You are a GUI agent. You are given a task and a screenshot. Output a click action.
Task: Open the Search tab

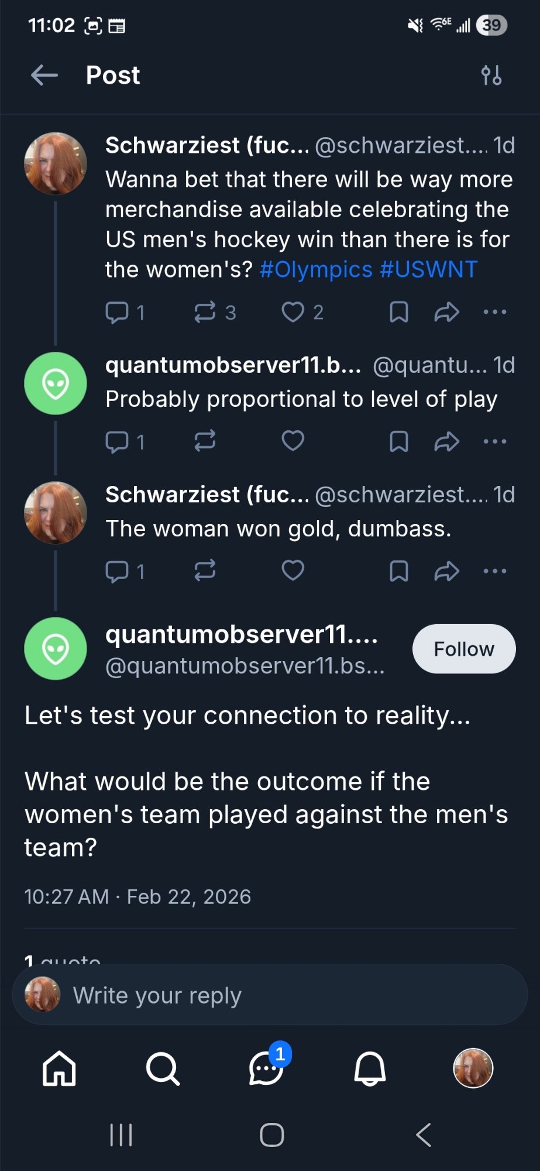(163, 1069)
